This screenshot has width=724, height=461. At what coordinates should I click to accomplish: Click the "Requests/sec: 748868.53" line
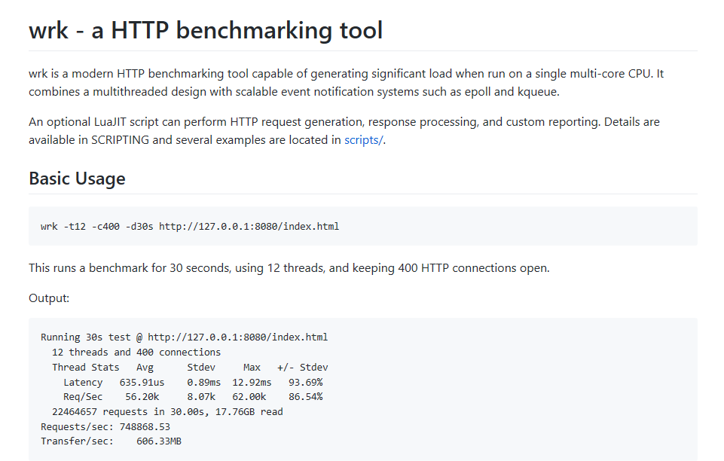(105, 426)
